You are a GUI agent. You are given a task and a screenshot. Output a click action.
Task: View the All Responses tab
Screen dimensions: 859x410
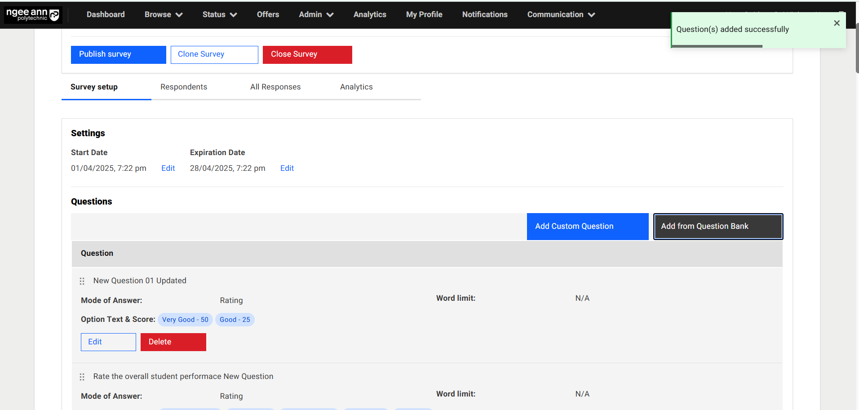coord(275,87)
